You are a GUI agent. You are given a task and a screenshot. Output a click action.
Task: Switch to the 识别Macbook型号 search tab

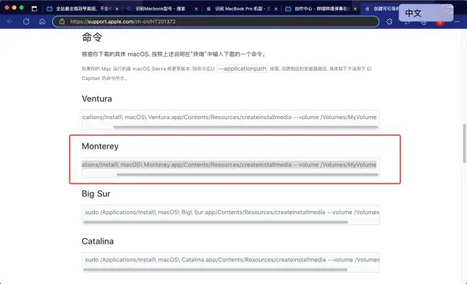point(162,8)
